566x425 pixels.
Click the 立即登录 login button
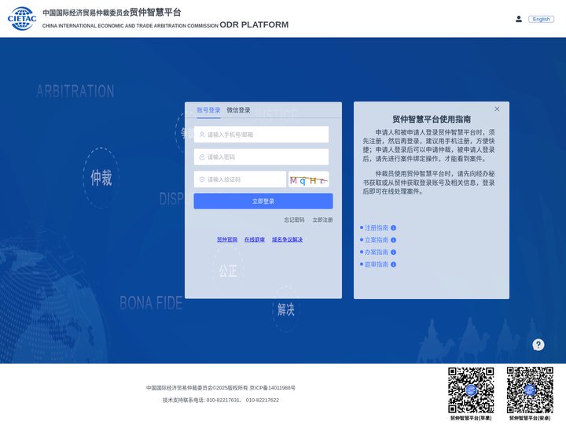pyautogui.click(x=263, y=201)
